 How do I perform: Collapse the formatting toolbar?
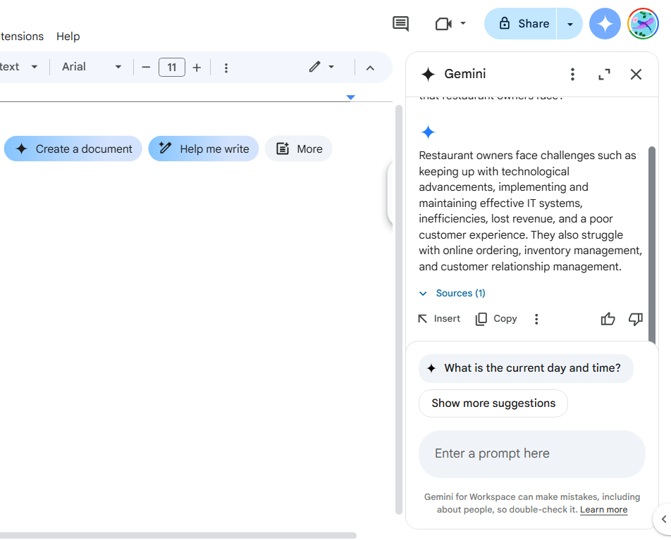(370, 67)
